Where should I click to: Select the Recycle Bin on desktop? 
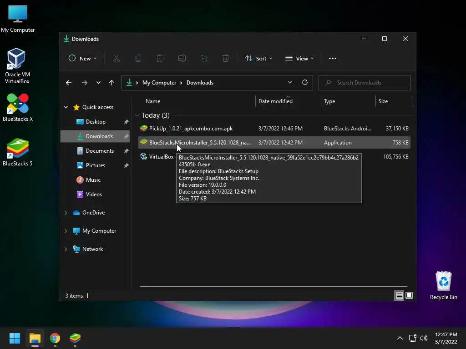443,285
